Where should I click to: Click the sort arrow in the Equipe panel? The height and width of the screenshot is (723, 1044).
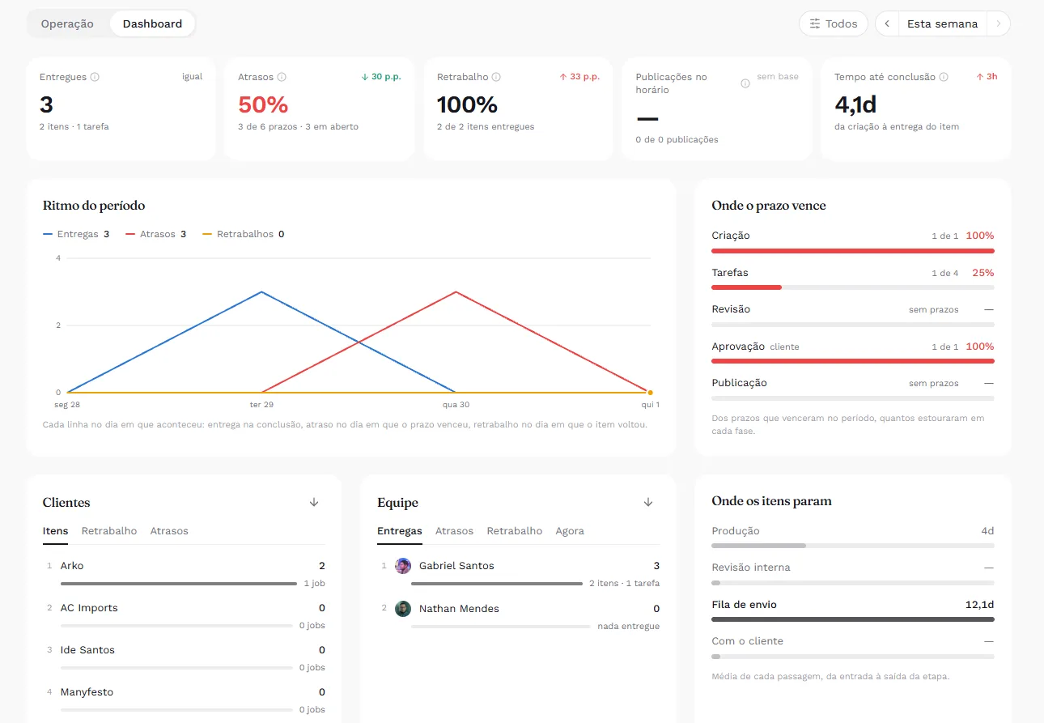[x=648, y=503]
